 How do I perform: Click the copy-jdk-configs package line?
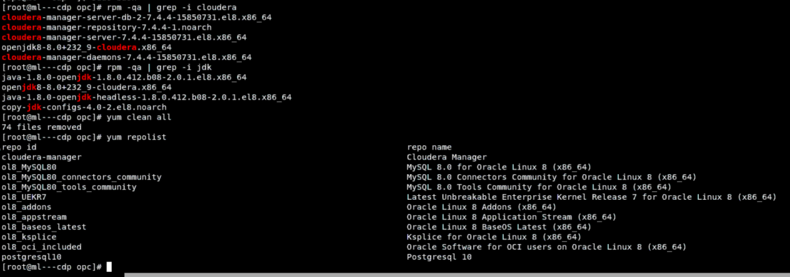84,107
